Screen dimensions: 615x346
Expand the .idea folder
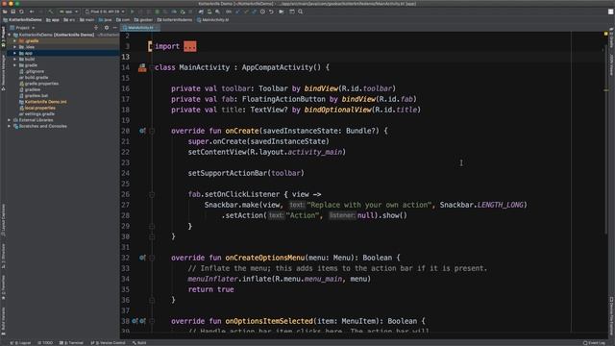pos(15,47)
